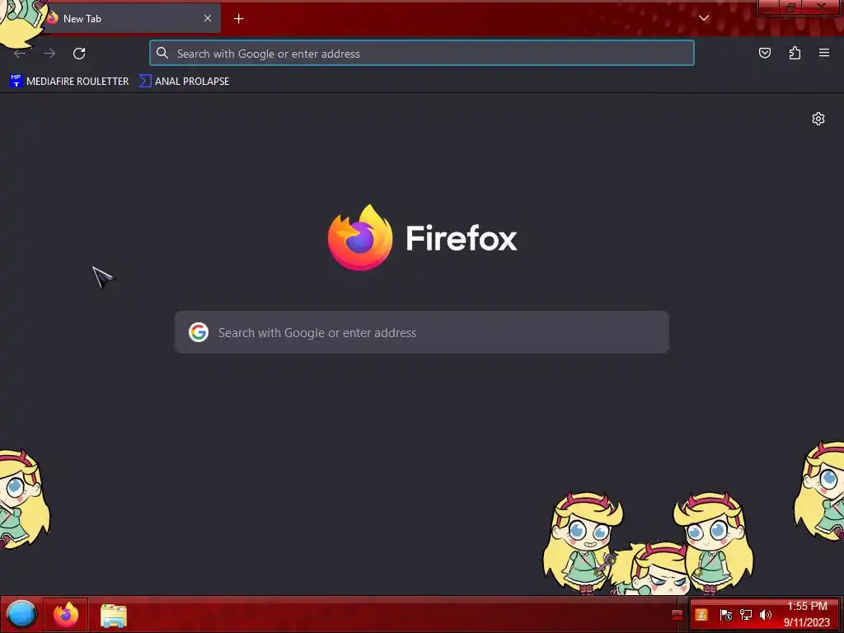Screen dimensions: 844x633
Task: Click the magnifier icon in the address bar
Action: pyautogui.click(x=162, y=53)
